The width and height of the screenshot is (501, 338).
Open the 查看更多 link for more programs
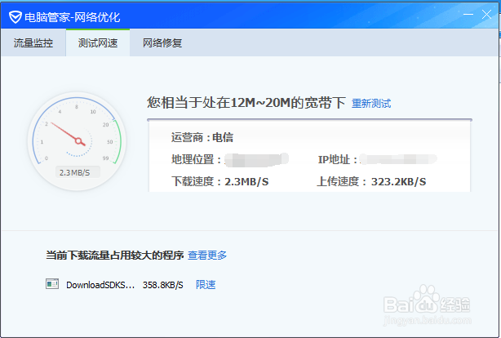click(207, 256)
